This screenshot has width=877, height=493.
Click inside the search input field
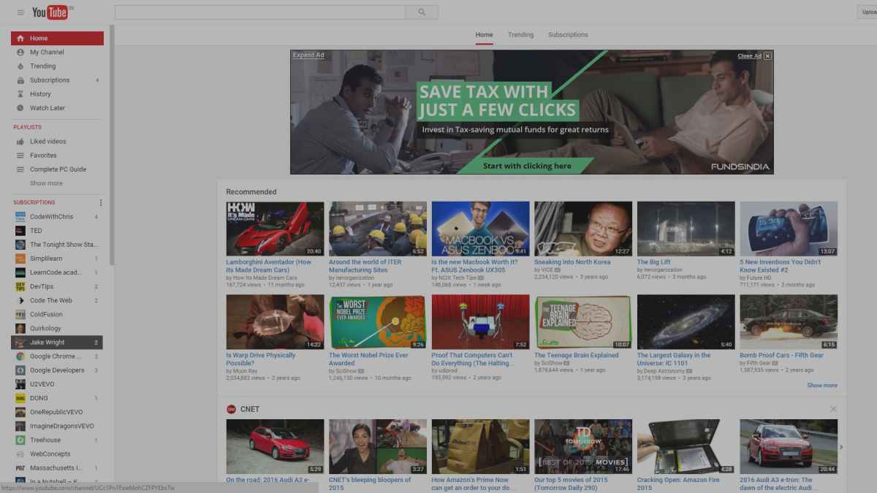coord(259,12)
